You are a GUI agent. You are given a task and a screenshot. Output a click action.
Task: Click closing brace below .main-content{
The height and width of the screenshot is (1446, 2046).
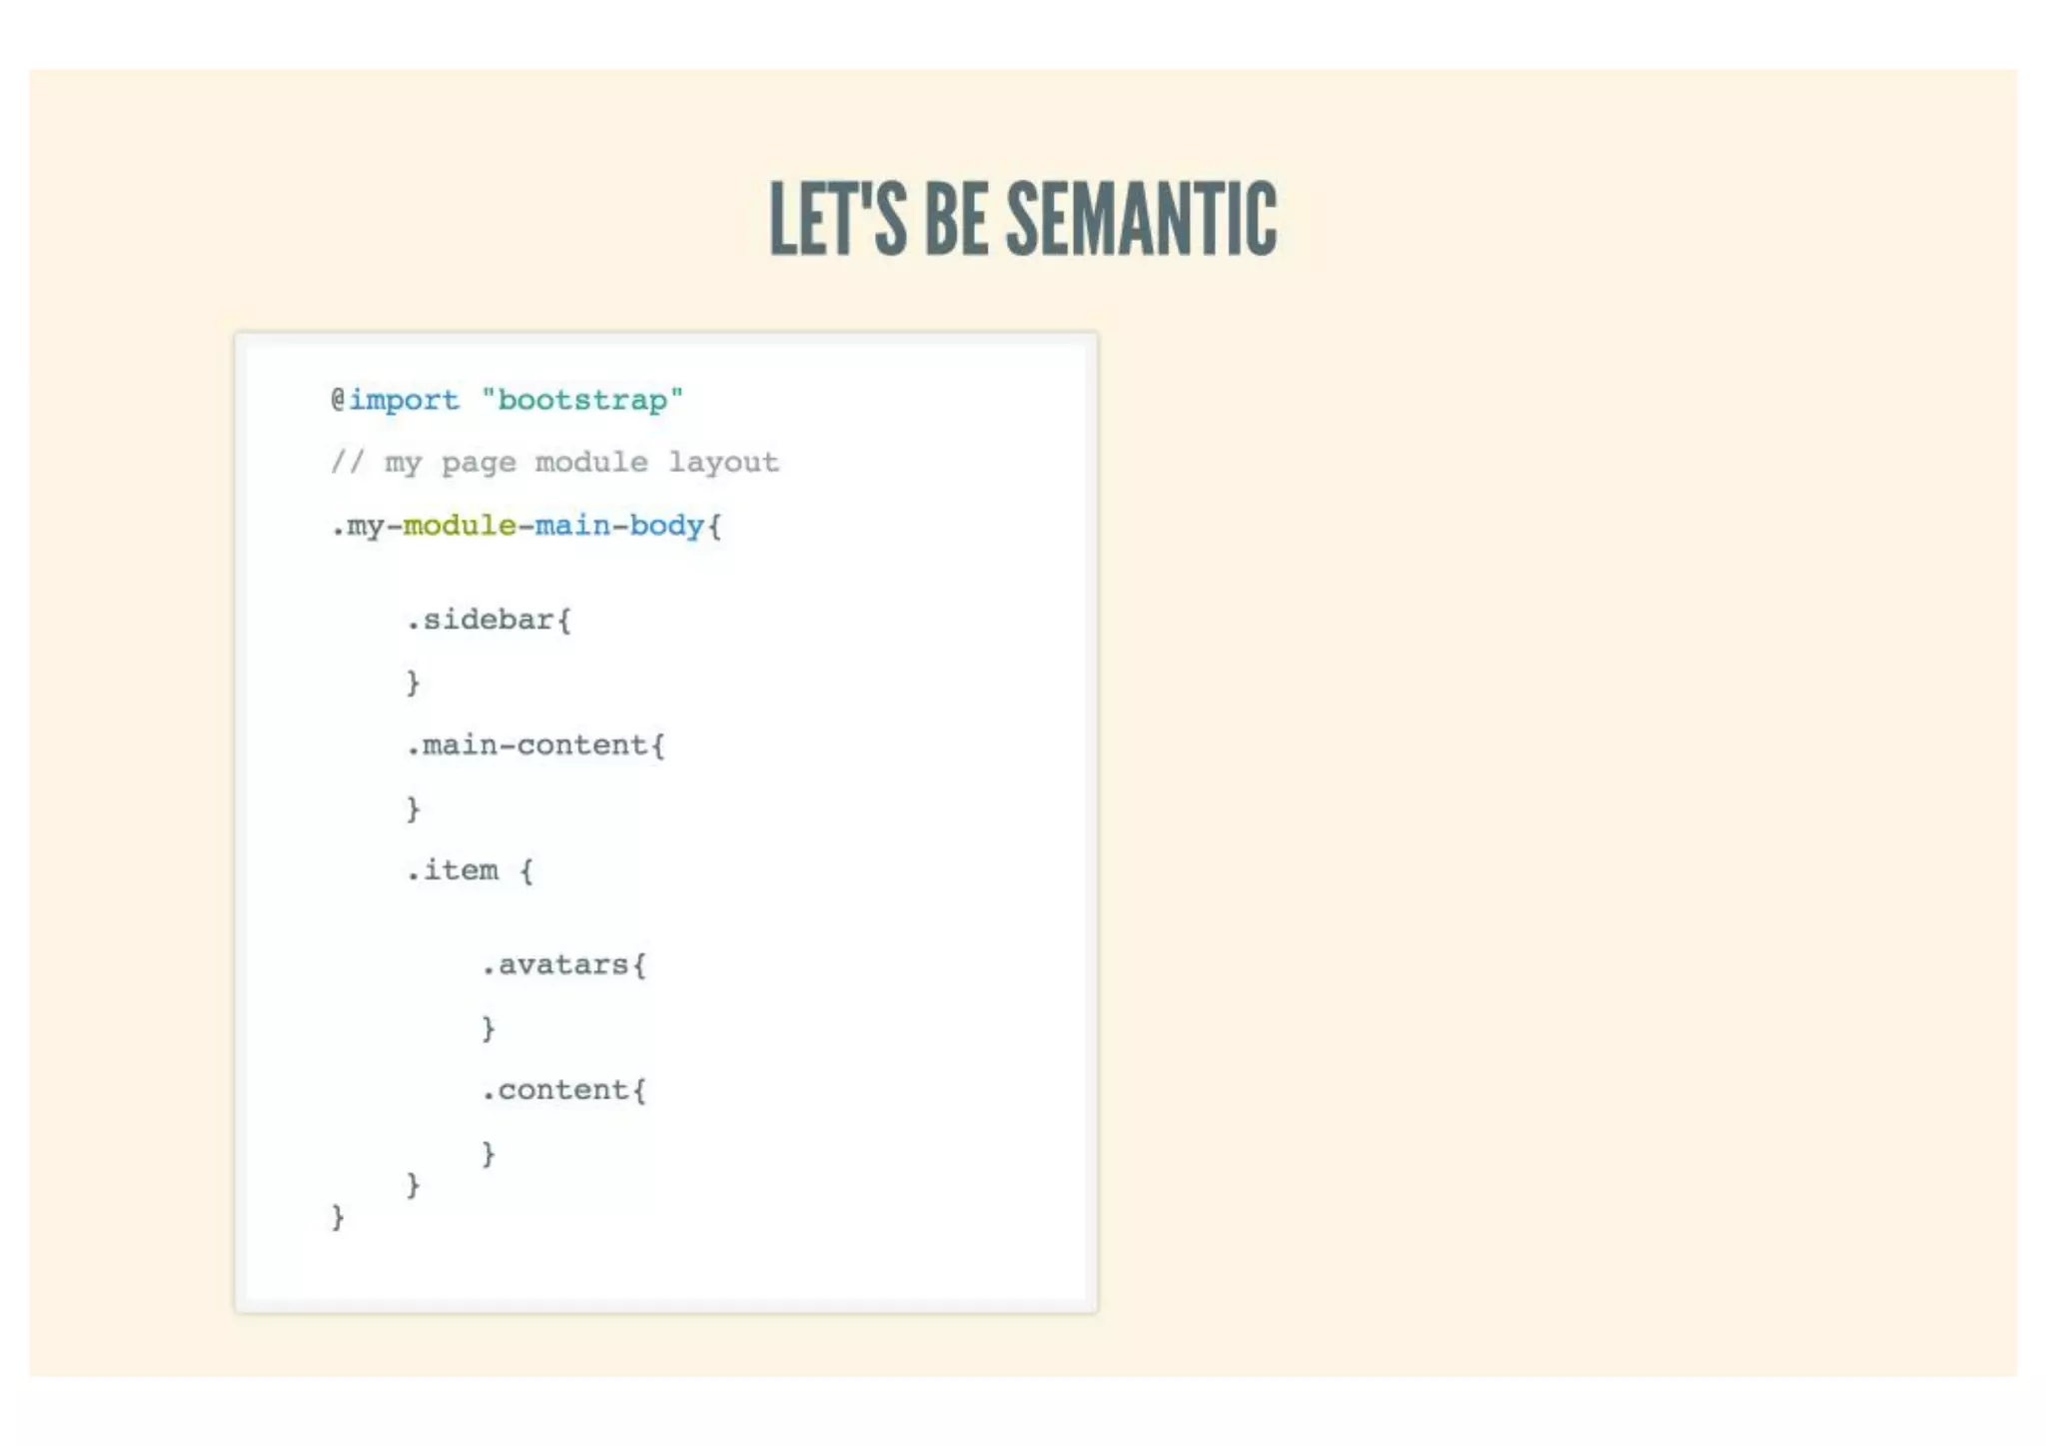[x=413, y=808]
